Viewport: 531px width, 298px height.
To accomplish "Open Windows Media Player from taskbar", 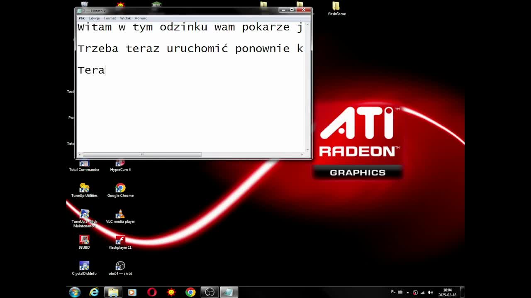I will (132, 292).
